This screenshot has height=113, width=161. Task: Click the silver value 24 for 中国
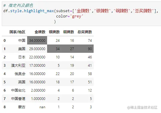click(58, 40)
